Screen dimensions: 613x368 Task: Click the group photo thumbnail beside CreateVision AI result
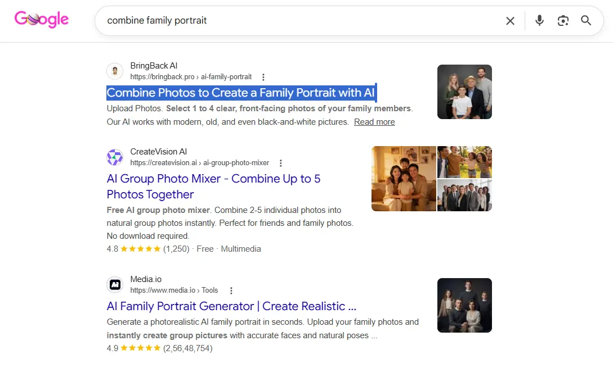403,179
